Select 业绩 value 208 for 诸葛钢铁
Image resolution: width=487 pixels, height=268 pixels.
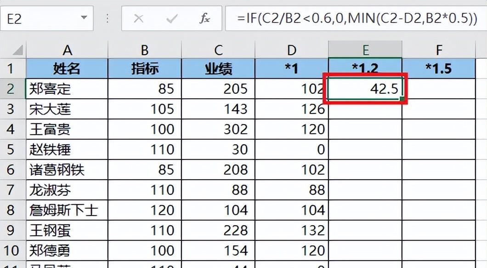point(218,170)
